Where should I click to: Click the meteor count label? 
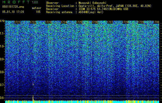(x=37, y=8)
